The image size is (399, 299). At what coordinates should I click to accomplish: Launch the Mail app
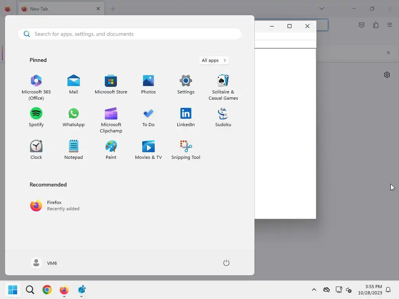74,84
